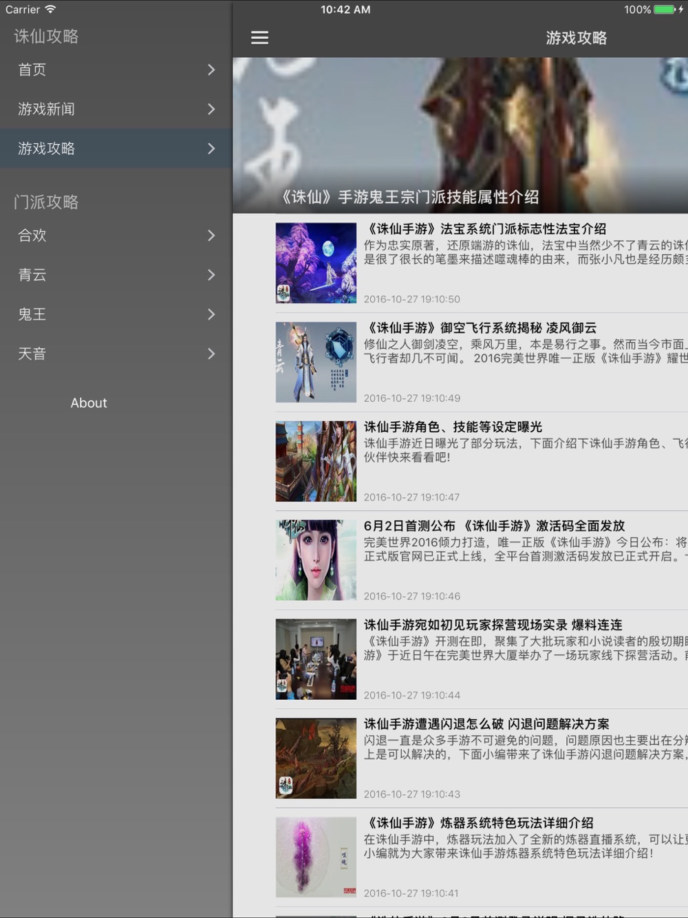Read article 炼器系统特色玩法详细介绍
Image resolution: width=688 pixels, height=918 pixels.
479,824
